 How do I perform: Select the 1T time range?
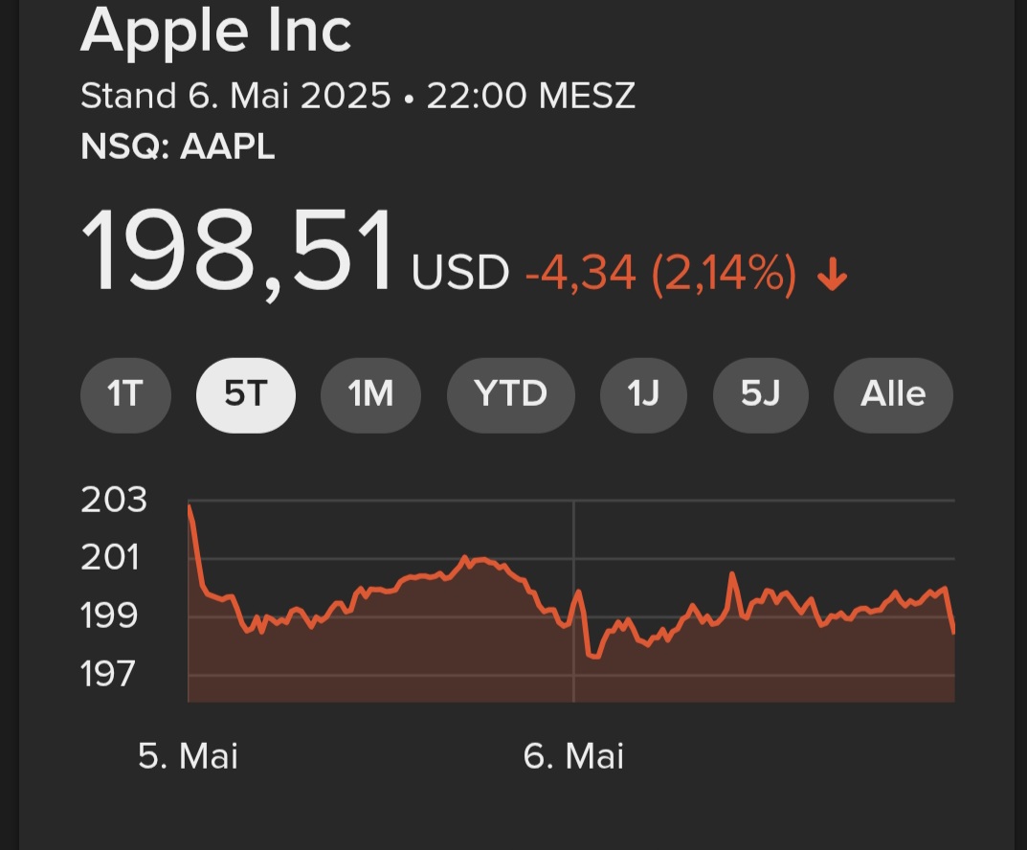[x=125, y=393]
